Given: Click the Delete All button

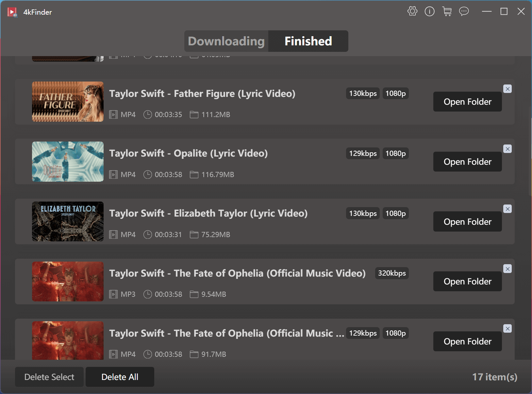Looking at the screenshot, I should click(120, 377).
